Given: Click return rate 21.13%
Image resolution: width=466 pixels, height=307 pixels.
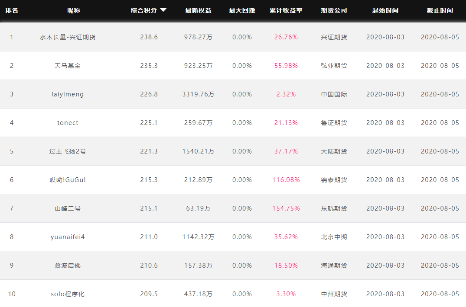Looking at the screenshot, I should pyautogui.click(x=286, y=123).
